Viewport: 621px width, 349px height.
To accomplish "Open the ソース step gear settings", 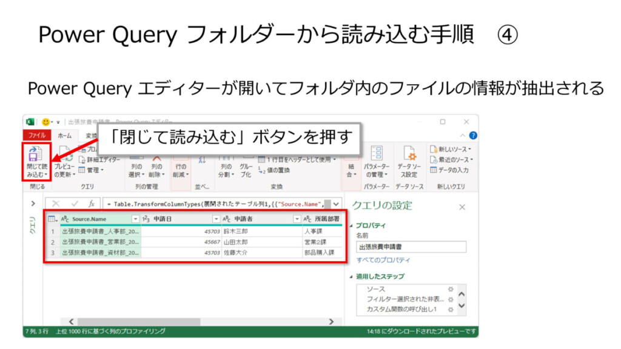I will tap(451, 289).
